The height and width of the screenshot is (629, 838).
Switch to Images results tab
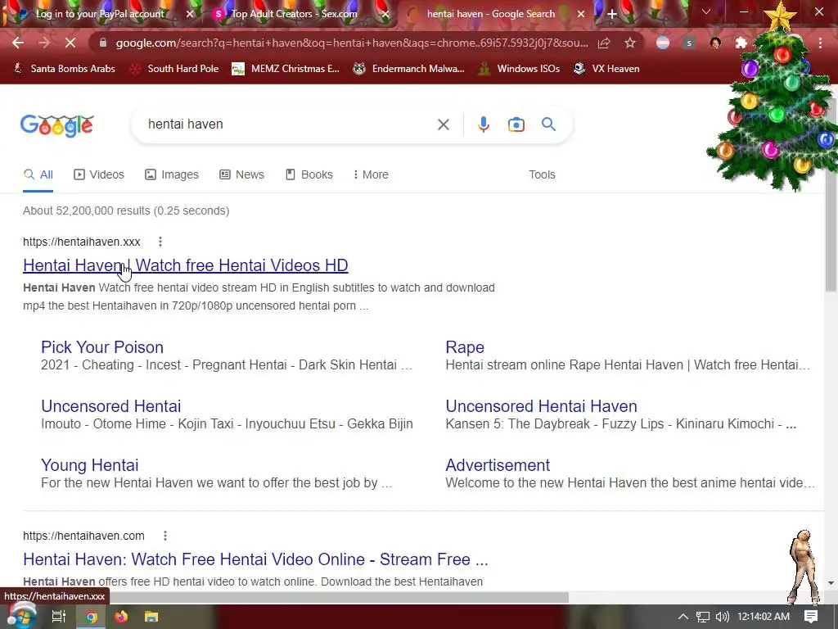[x=172, y=174]
